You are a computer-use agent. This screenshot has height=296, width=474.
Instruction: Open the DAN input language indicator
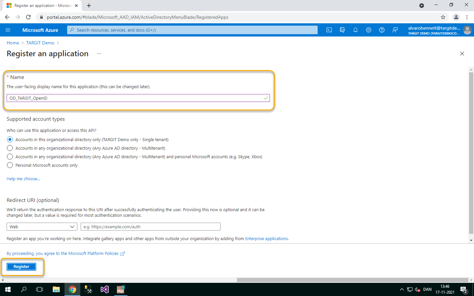[x=427, y=289]
